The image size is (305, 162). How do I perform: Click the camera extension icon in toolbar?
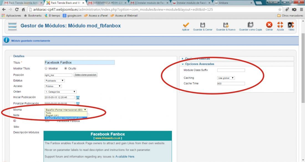[294, 9]
